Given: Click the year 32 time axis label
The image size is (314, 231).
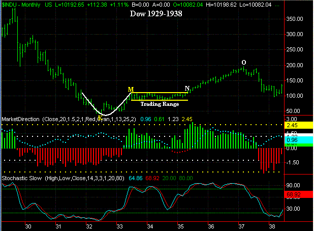Looking at the screenshot, I should point(89,226).
